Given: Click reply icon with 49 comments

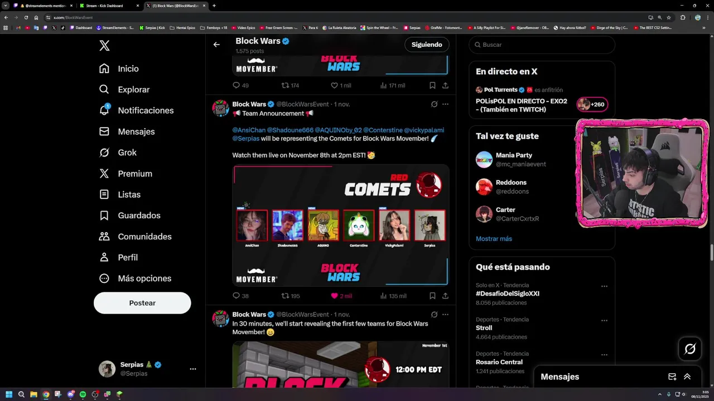Looking at the screenshot, I should click(240, 85).
